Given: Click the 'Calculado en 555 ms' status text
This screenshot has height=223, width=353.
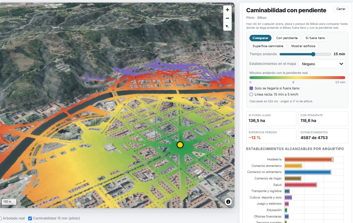Looking at the screenshot, I should click(281, 101).
